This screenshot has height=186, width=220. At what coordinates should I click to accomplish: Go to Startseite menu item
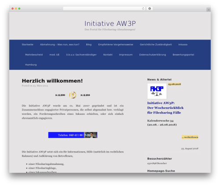pyautogui.click(x=28, y=44)
